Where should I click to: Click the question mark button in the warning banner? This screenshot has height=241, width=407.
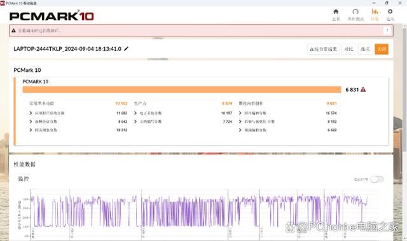(387, 31)
